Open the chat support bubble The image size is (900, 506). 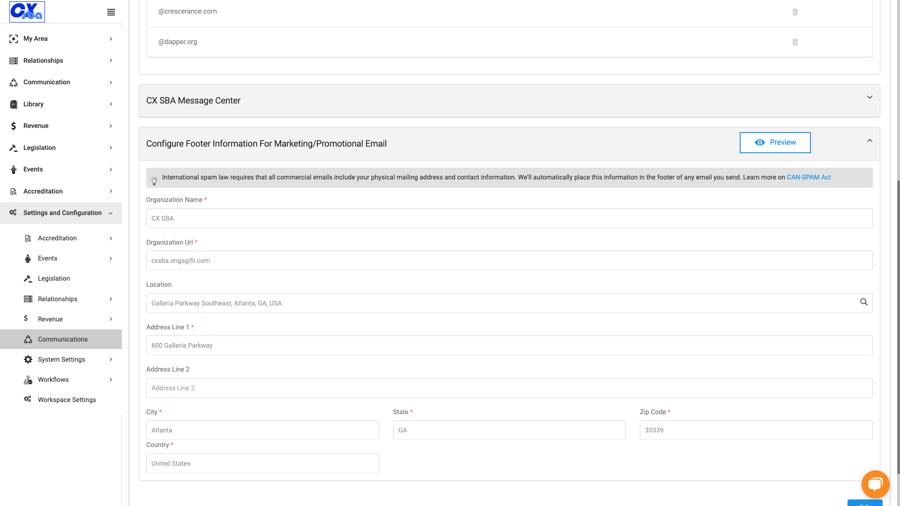875,484
